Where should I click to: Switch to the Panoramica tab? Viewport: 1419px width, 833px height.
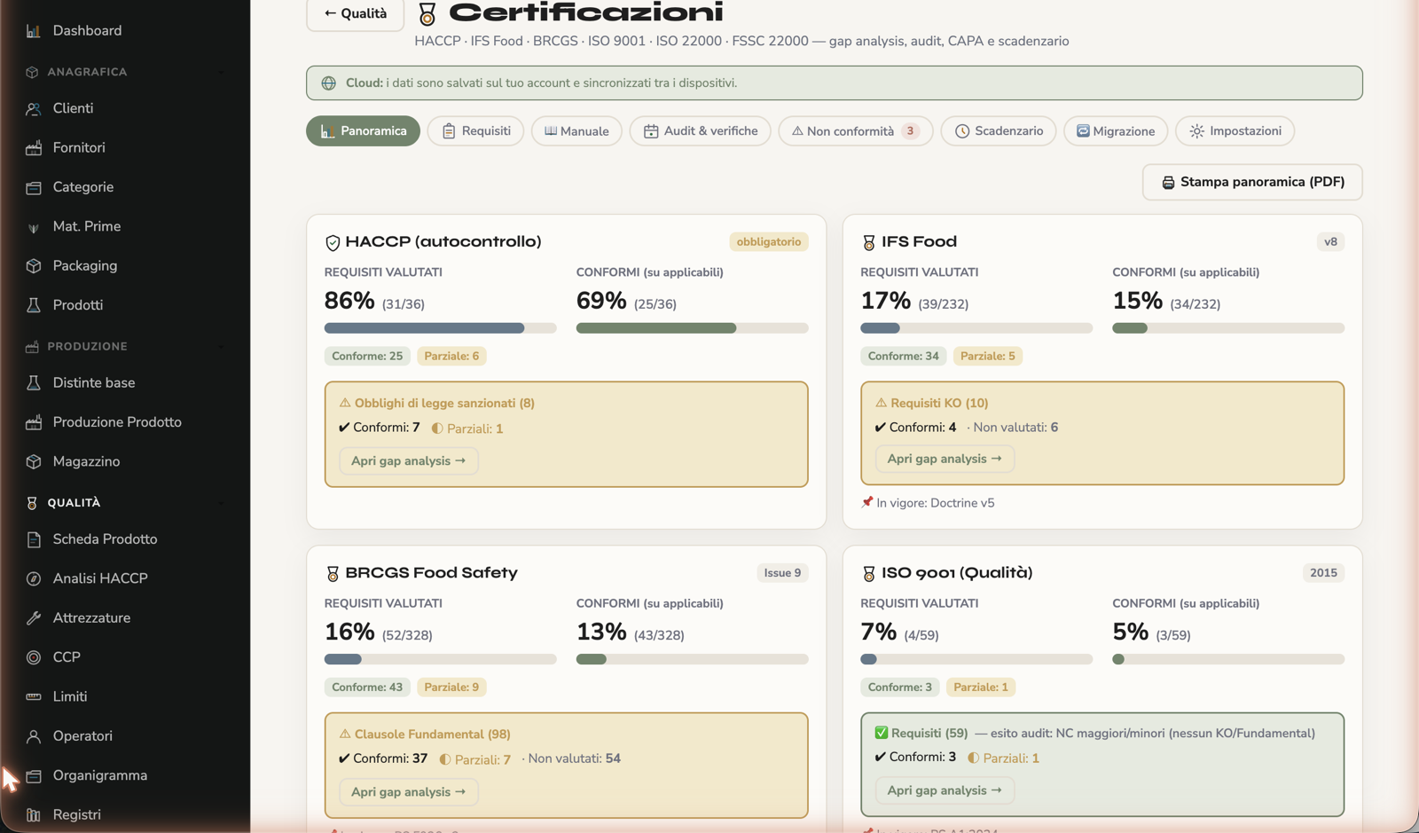pos(363,131)
